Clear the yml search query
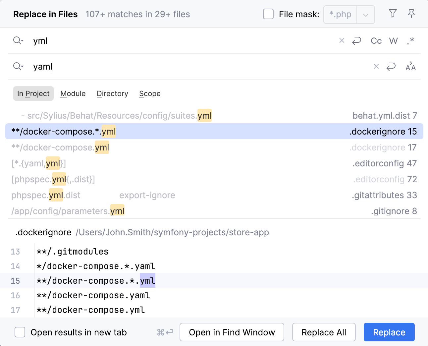 click(x=342, y=40)
